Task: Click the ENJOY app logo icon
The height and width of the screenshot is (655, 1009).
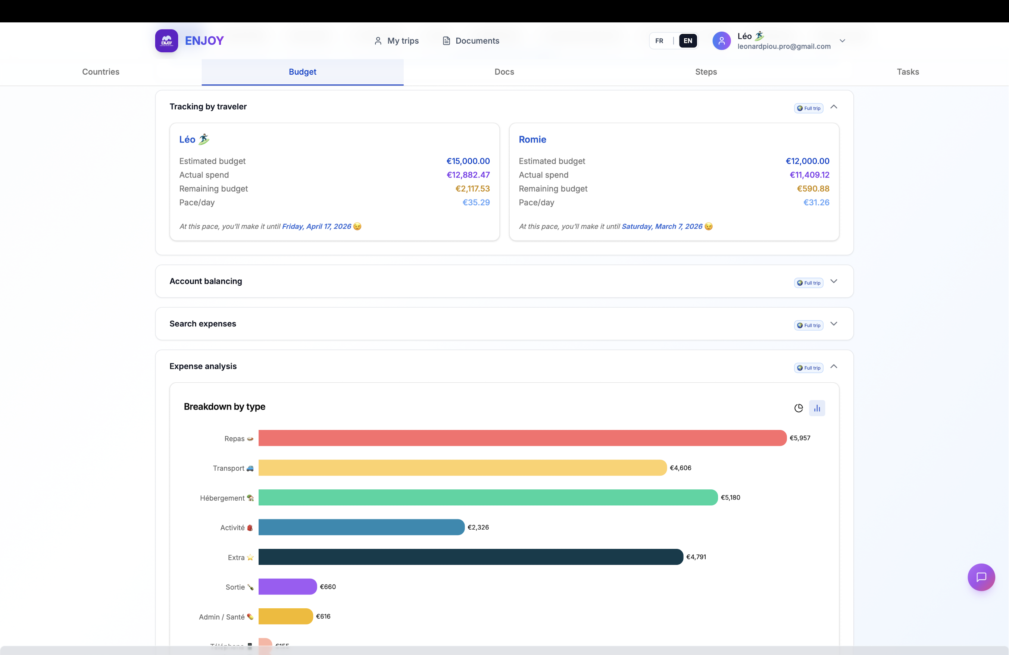Action: (166, 41)
